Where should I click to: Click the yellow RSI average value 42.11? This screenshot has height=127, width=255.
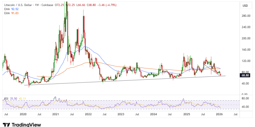[22, 99]
